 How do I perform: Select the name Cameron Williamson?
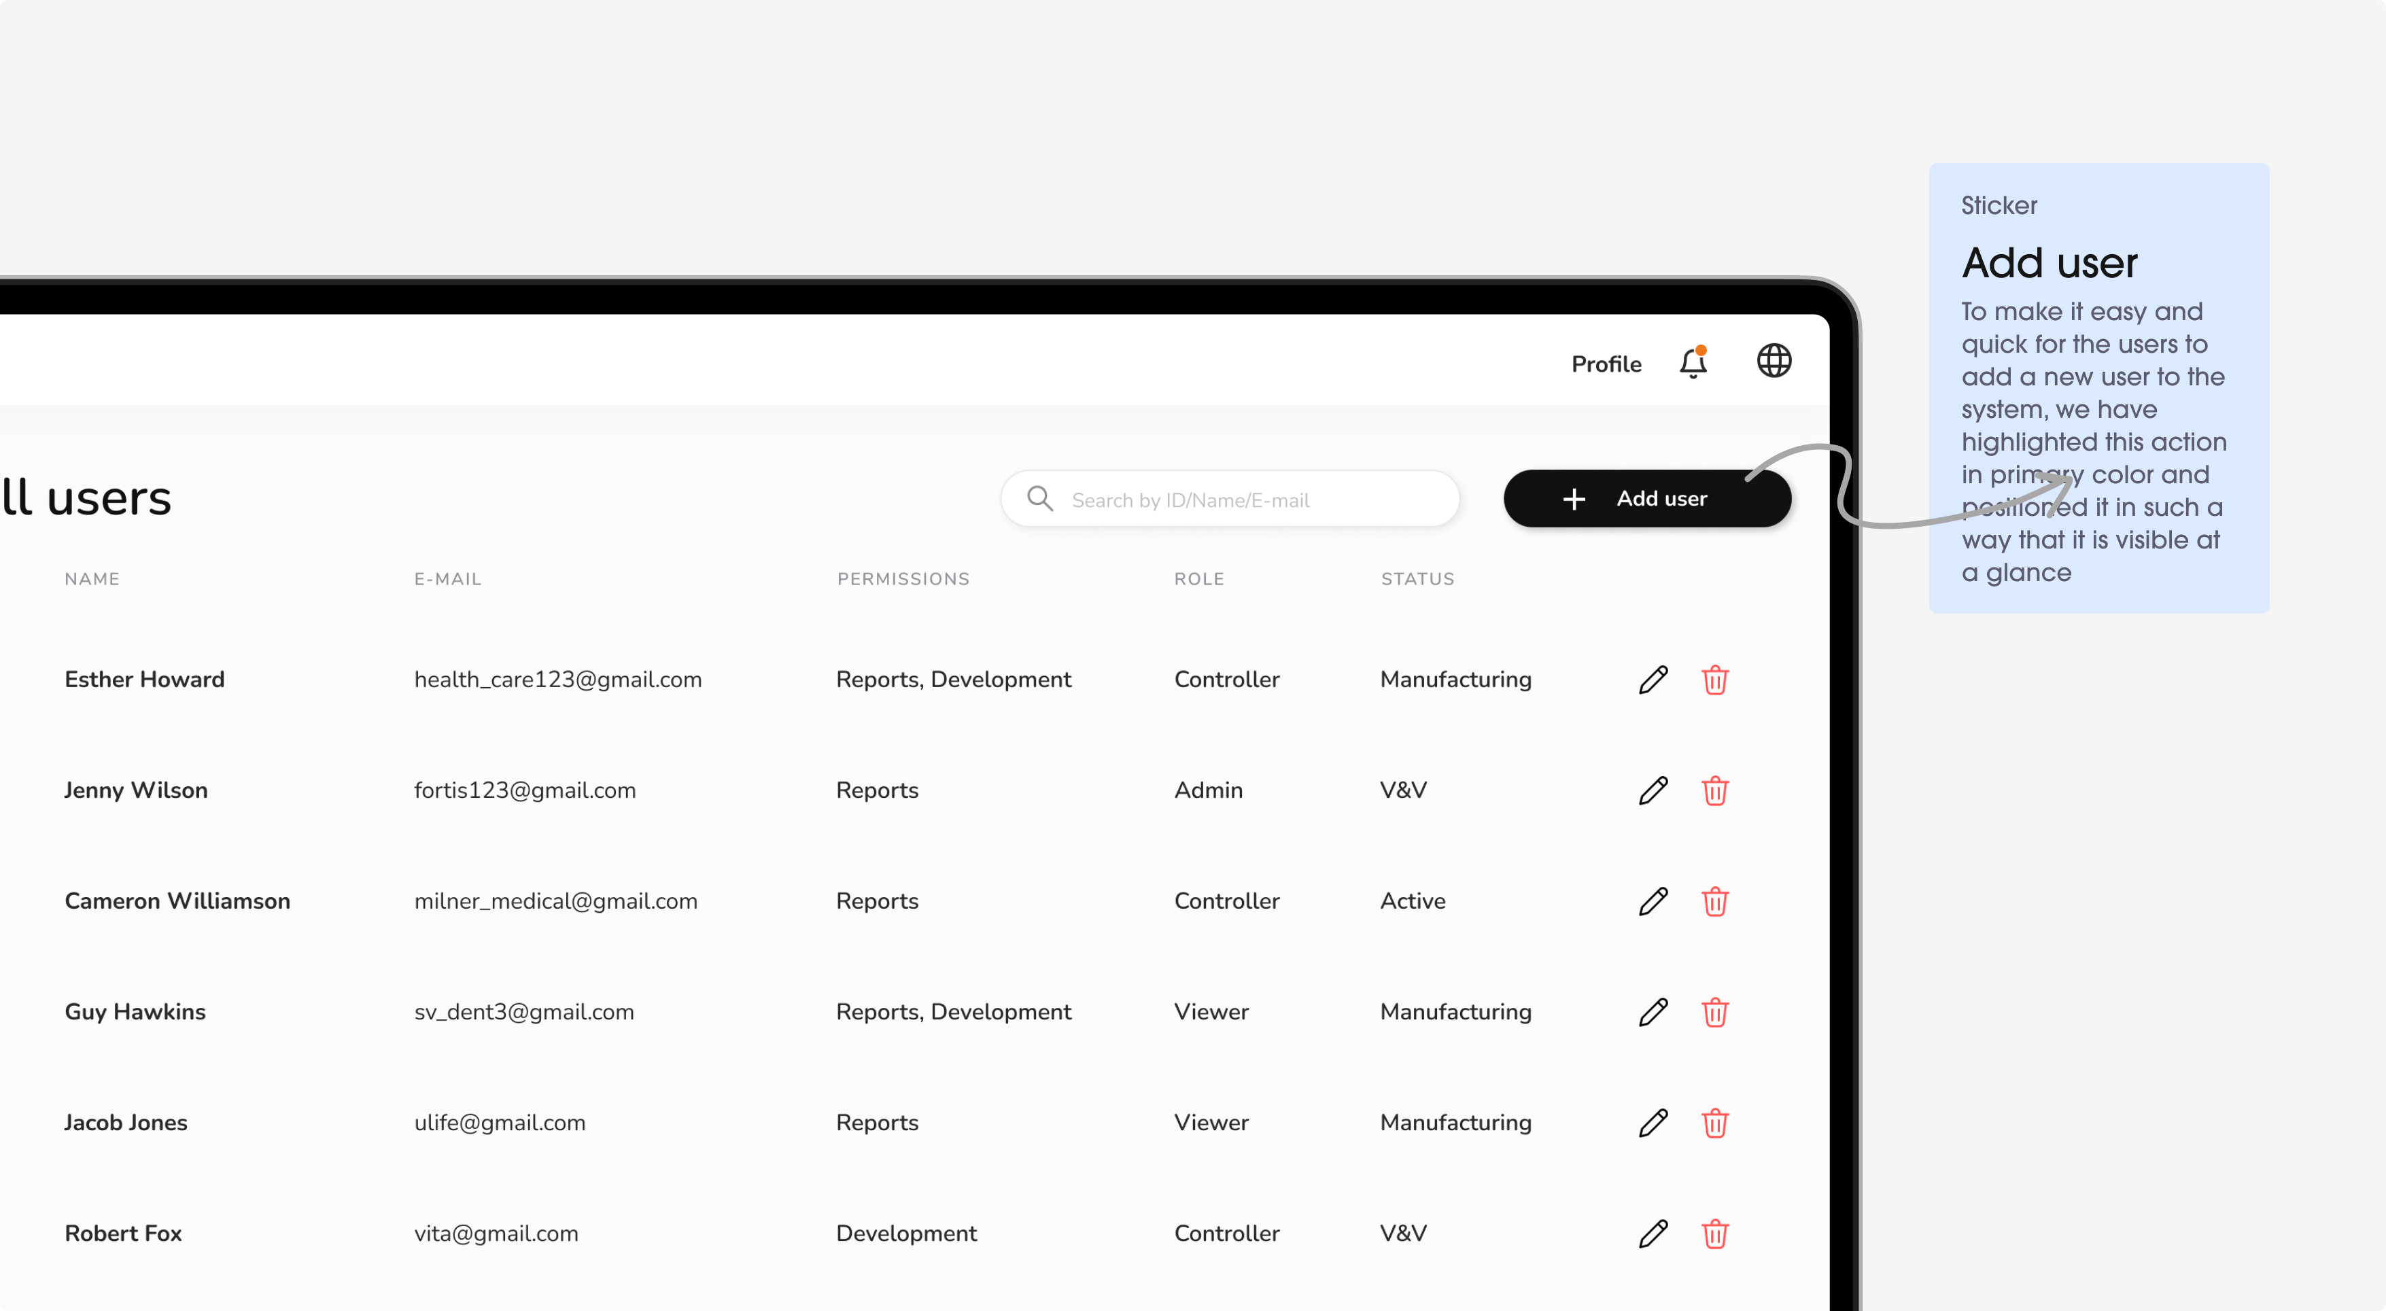pos(177,901)
